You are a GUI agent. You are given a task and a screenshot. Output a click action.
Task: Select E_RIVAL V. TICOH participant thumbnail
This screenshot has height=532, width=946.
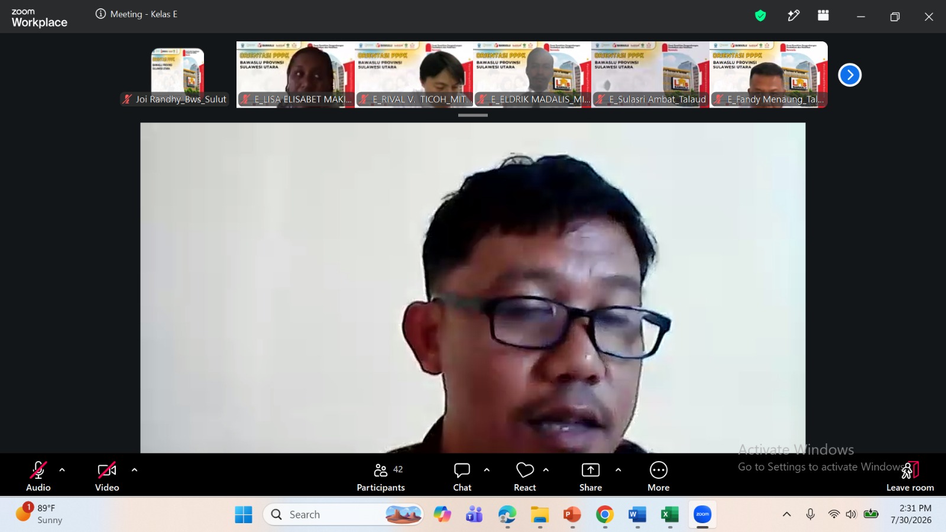(414, 74)
